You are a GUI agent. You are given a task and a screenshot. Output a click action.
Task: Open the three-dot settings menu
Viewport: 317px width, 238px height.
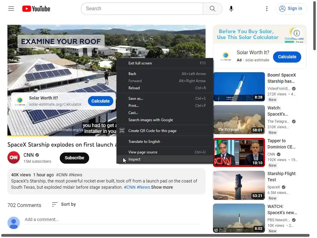pos(267,9)
